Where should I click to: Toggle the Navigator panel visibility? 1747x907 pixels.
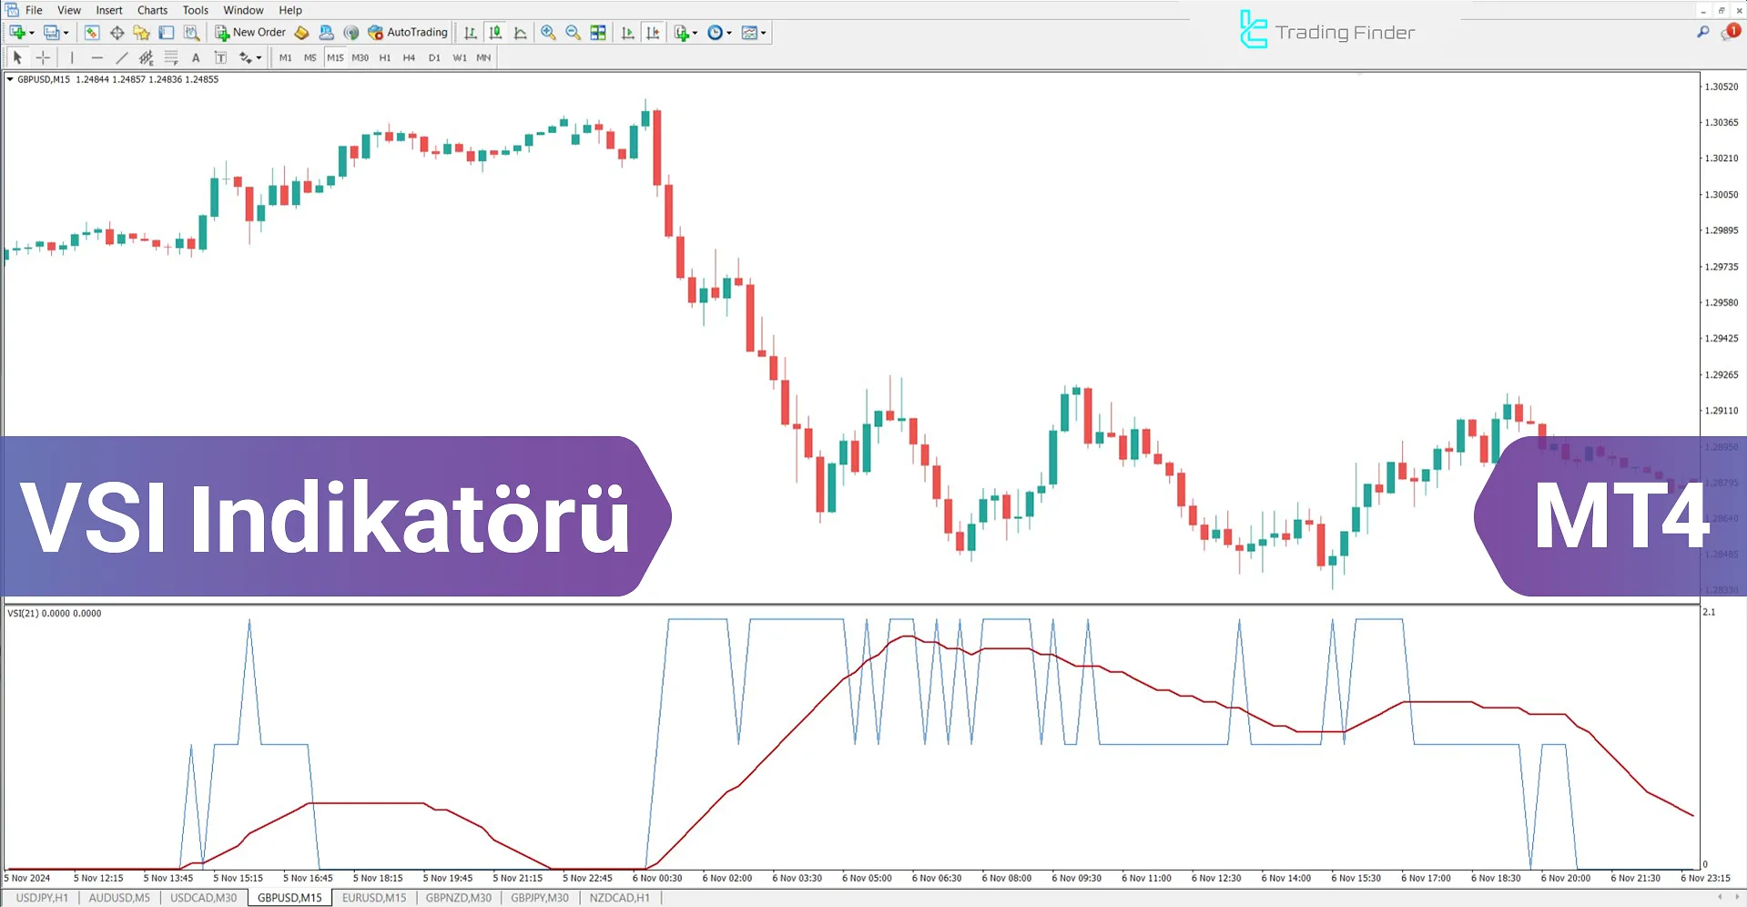tap(142, 32)
